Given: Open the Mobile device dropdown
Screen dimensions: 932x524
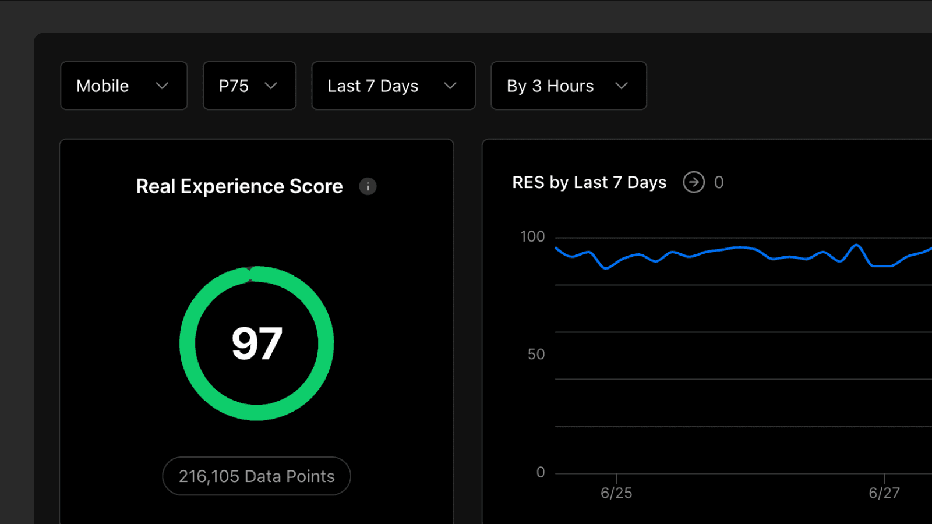Looking at the screenshot, I should point(123,86).
